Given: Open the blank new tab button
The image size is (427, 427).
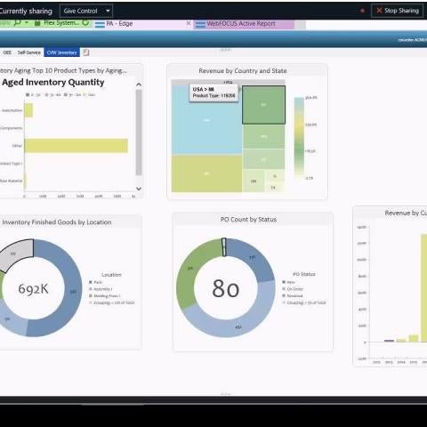Looking at the screenshot, I should click(300, 24).
